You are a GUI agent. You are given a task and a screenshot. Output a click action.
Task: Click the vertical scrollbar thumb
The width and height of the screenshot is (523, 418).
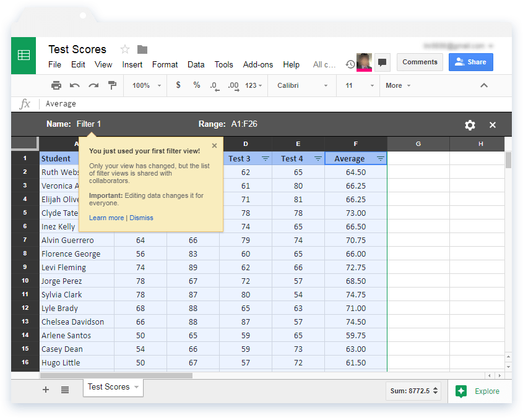point(508,160)
